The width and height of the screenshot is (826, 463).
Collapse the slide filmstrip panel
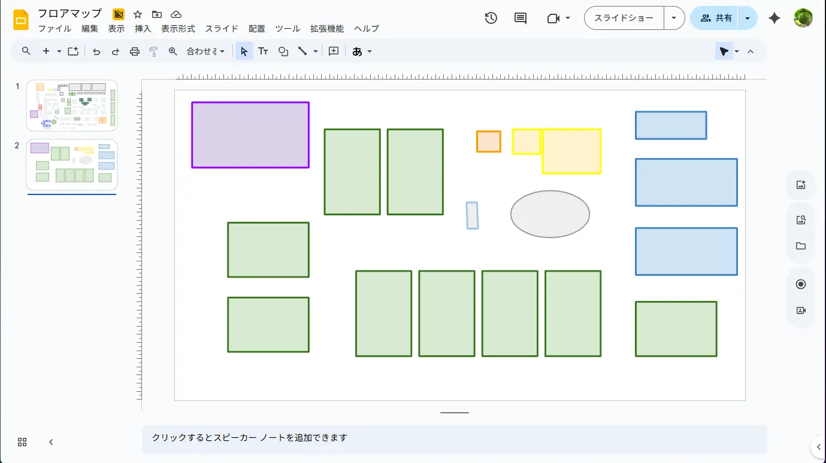[51, 442]
